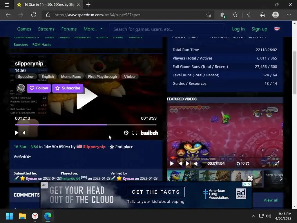Open the 16 Star category link
This screenshot has height=223, width=297.
[20, 147]
